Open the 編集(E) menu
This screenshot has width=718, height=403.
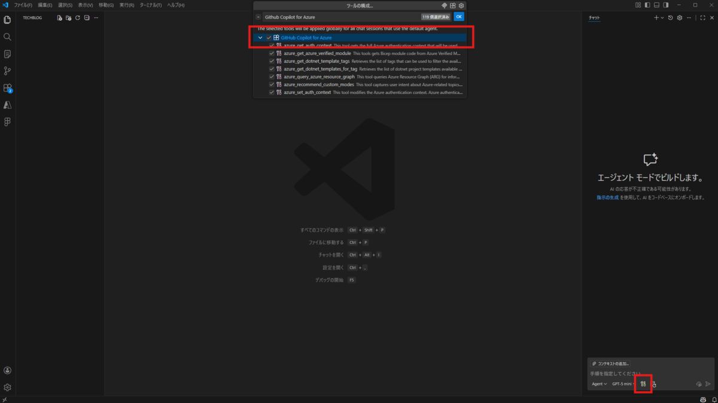[x=45, y=5]
